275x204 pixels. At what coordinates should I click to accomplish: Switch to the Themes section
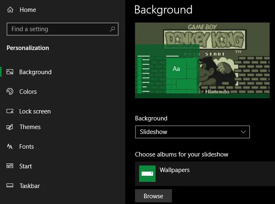pos(30,127)
